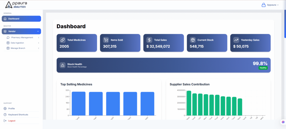Open Keyboard Shortcuts from the sidebar
The height and width of the screenshot is (129, 286).
point(18,115)
